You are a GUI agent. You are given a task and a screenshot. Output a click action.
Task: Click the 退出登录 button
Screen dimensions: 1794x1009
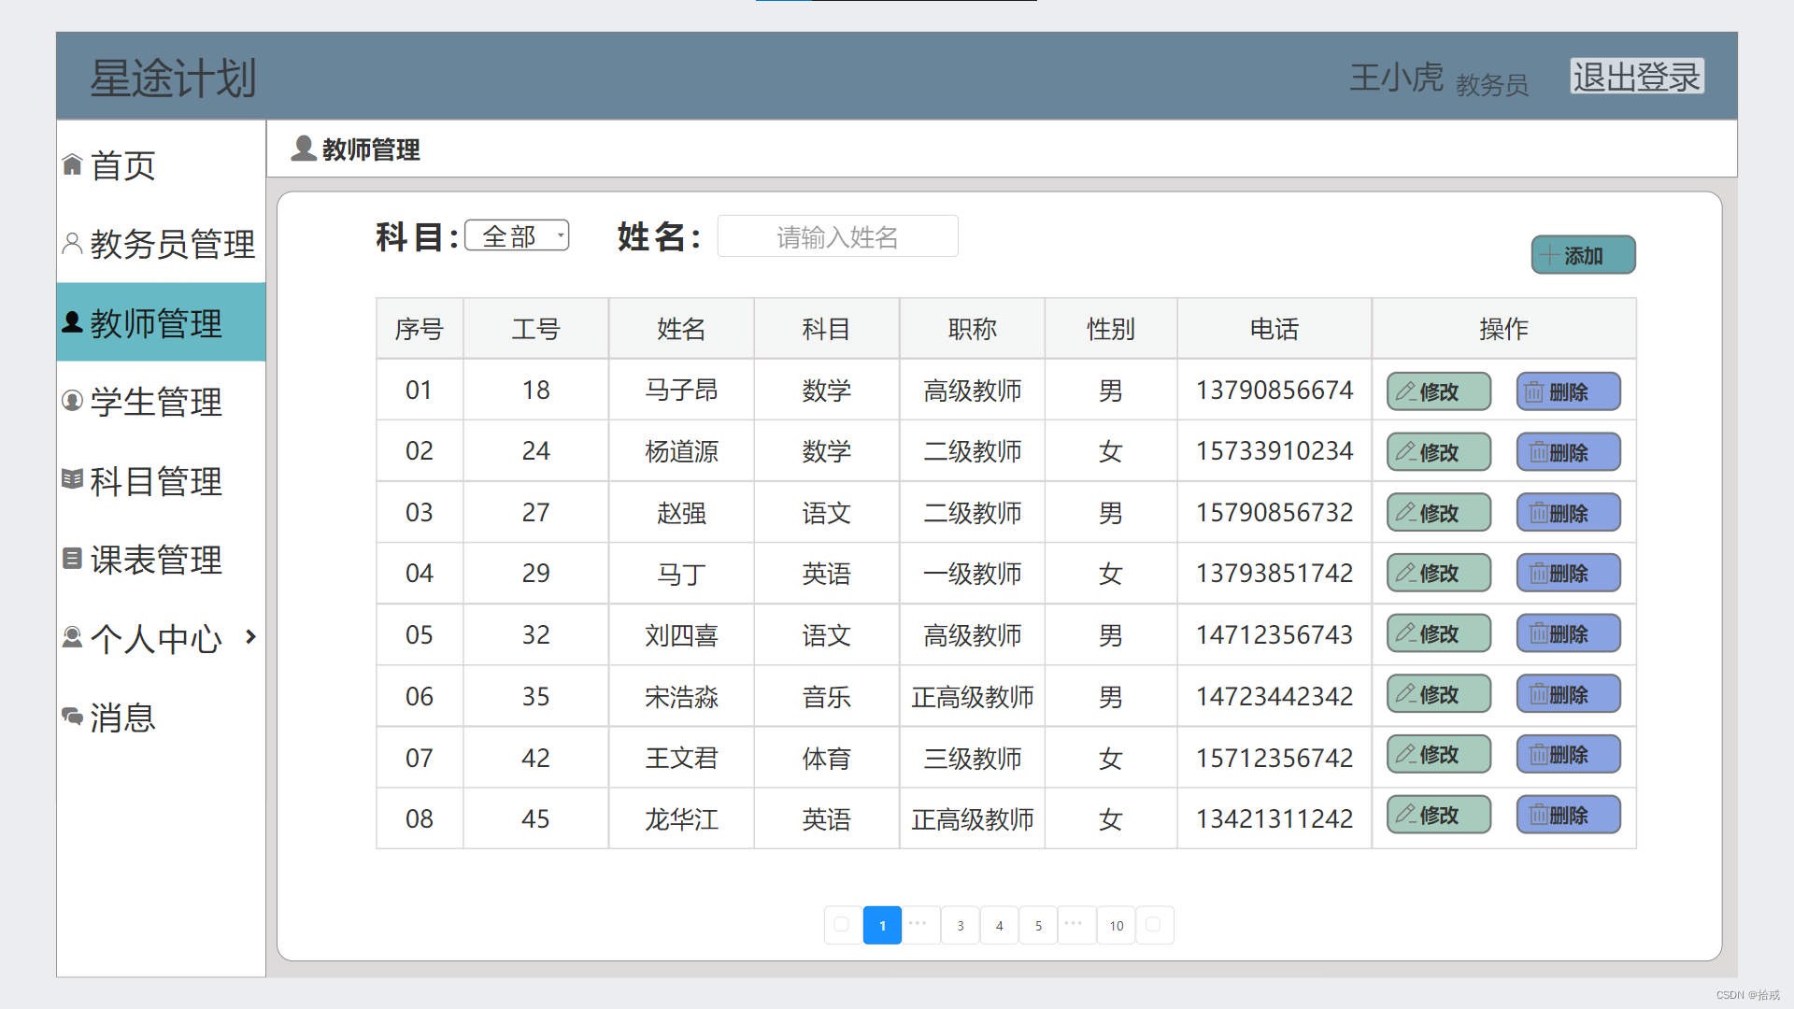[1636, 77]
